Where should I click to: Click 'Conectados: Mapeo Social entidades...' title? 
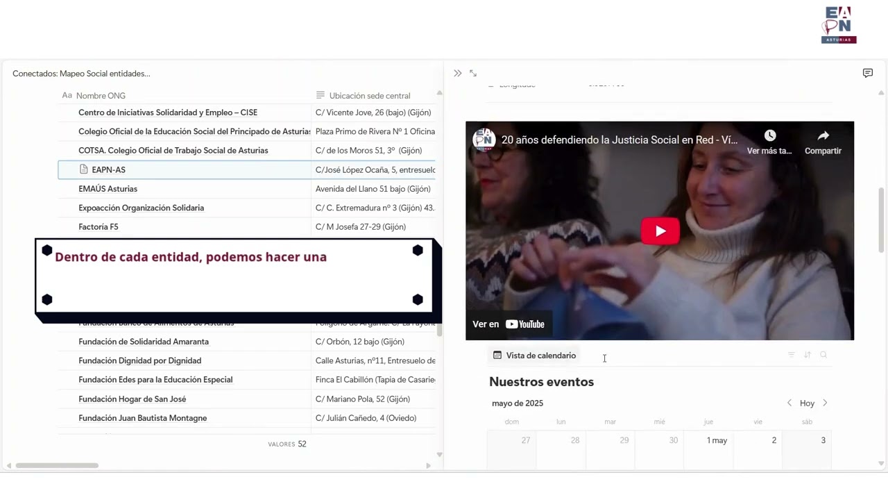pos(81,74)
